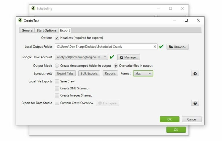
Task: Uncheck the Headless option checkbox
Action: (57, 38)
